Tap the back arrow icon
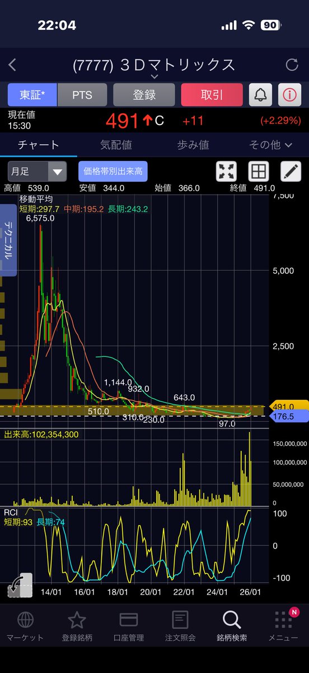The width and height of the screenshot is (309, 673). pyautogui.click(x=12, y=65)
